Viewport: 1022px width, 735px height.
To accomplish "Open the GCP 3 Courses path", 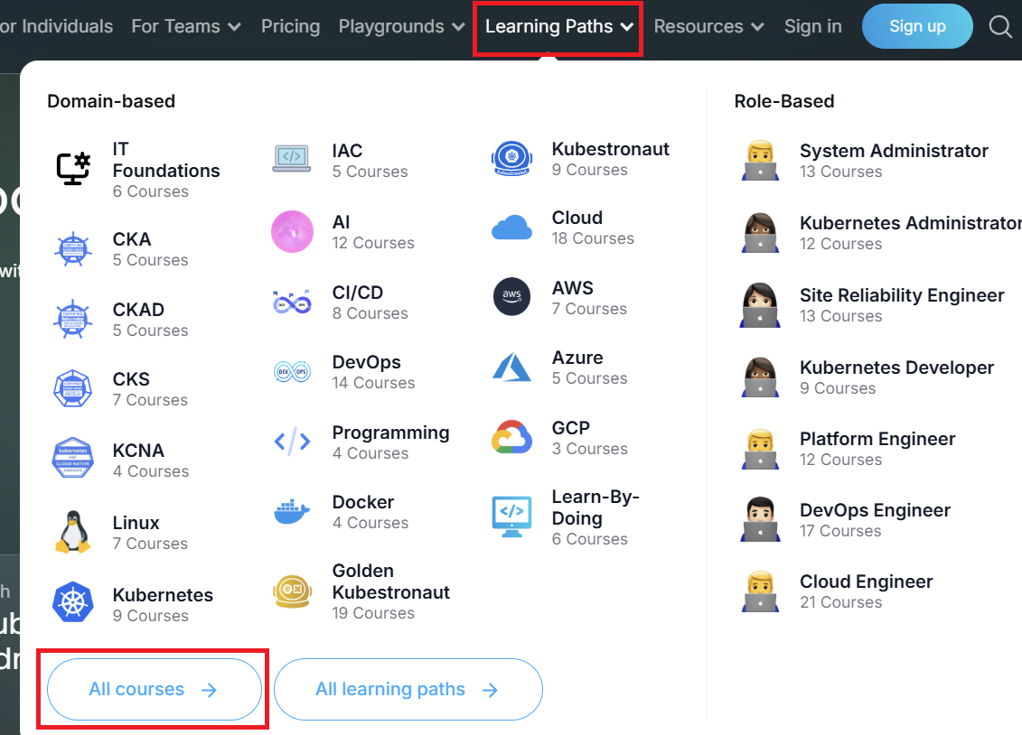I will click(560, 438).
